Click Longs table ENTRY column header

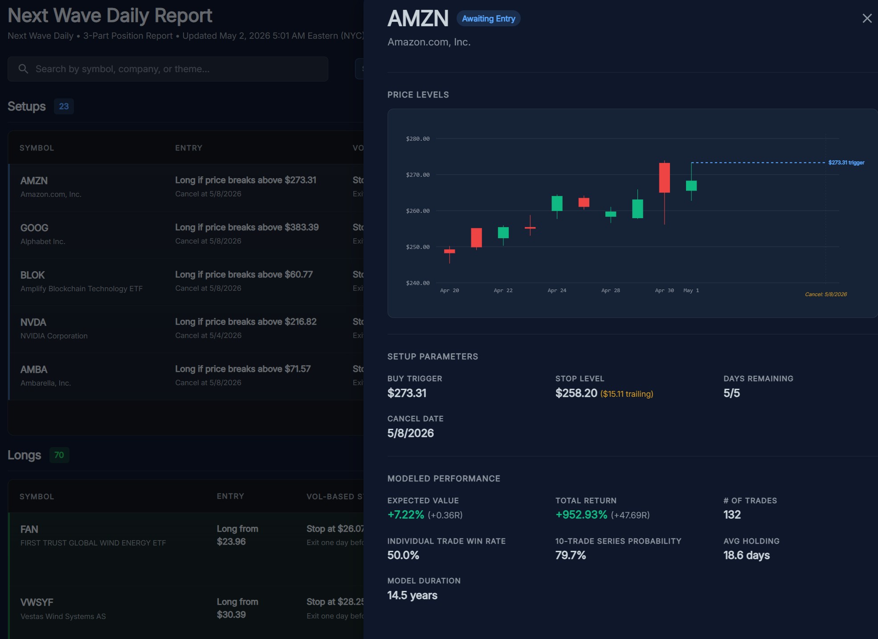[230, 497]
